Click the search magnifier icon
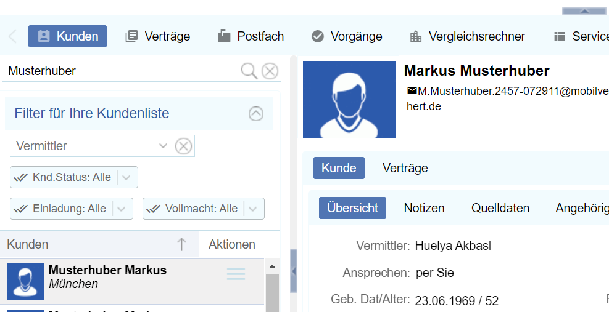This screenshot has width=609, height=312. [249, 71]
